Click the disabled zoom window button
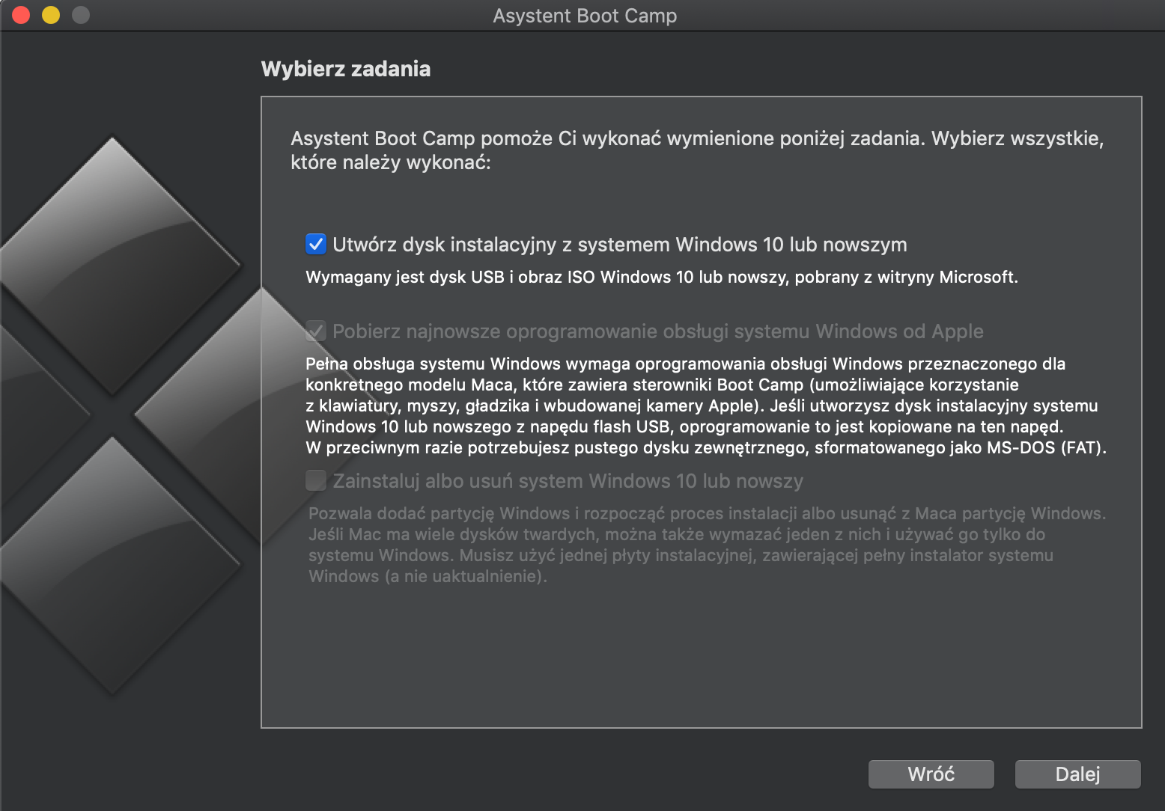1165x811 pixels. point(81,15)
